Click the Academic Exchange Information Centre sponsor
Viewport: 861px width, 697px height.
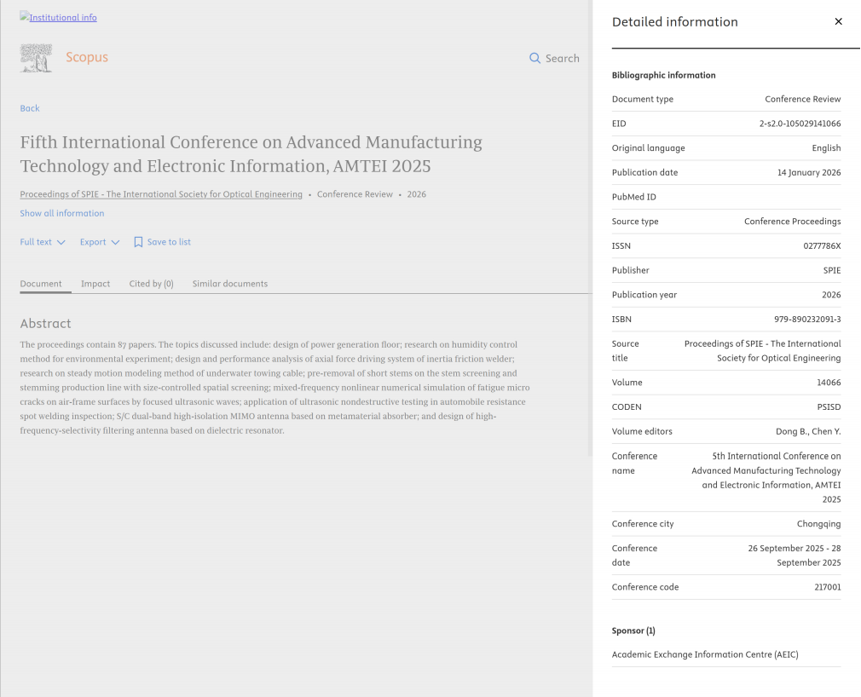(x=705, y=654)
